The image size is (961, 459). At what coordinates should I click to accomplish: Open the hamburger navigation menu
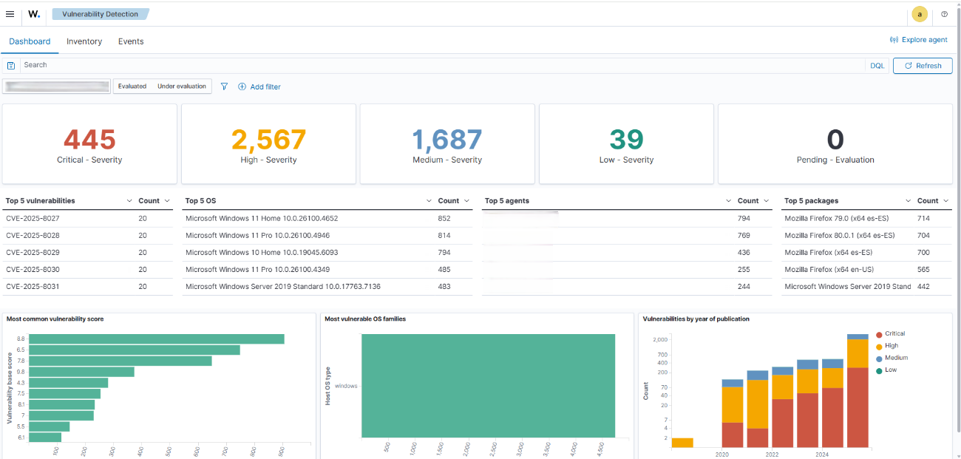(10, 14)
